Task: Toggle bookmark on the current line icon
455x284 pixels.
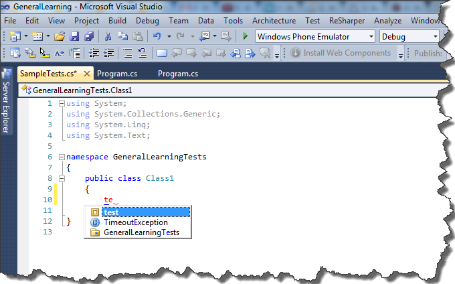Action: (162, 53)
